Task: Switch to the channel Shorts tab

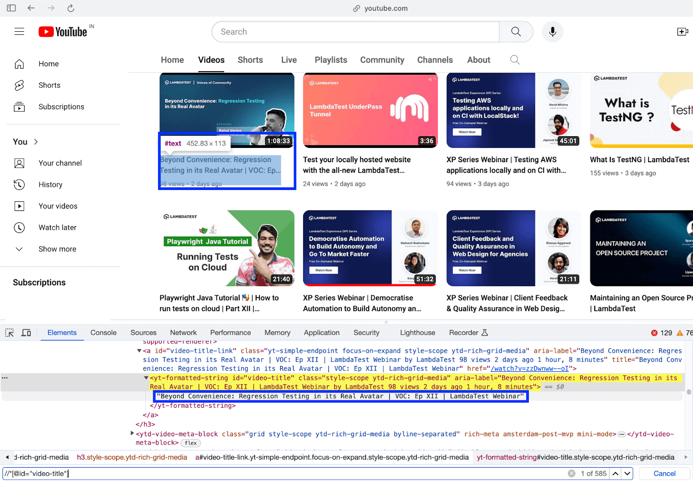Action: point(250,60)
